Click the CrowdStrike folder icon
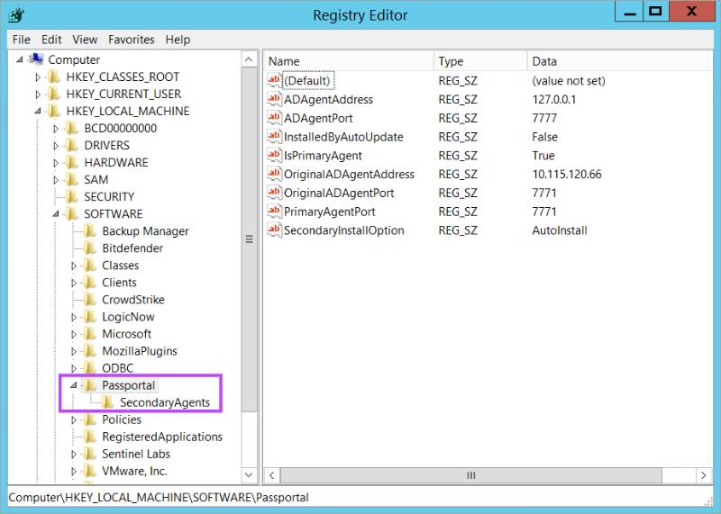721x514 pixels. (90, 300)
